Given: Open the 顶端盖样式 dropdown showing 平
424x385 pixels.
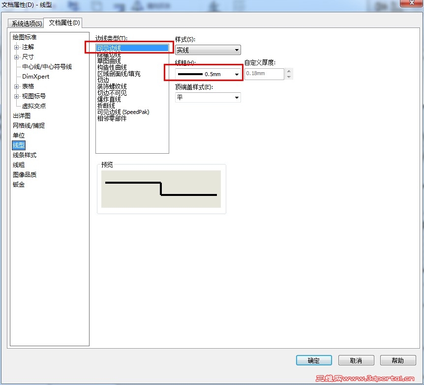Looking at the screenshot, I should [237, 97].
